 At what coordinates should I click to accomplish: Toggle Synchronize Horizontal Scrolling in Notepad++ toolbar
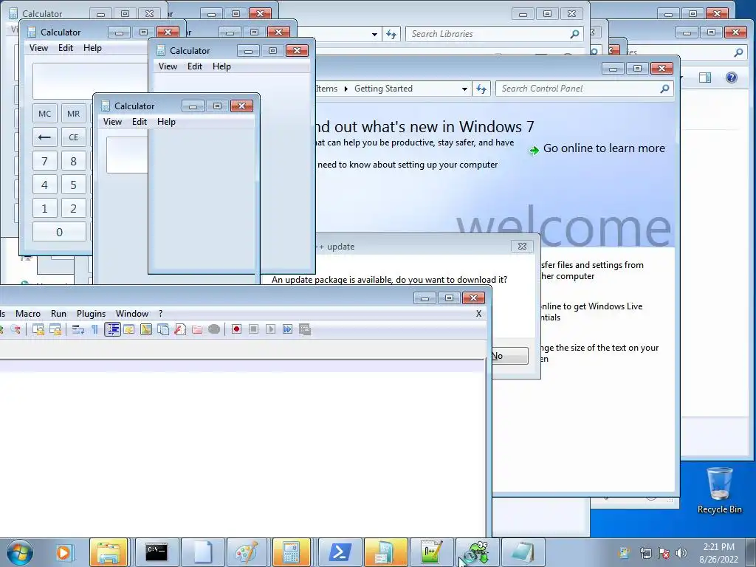(x=55, y=329)
